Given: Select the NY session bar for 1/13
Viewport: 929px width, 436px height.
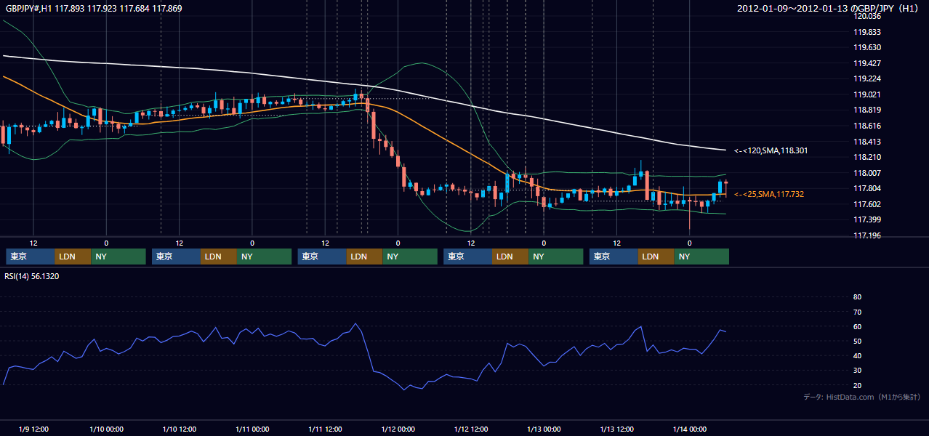Looking at the screenshot, I should coord(701,257).
